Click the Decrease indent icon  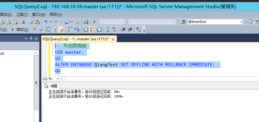123,29
